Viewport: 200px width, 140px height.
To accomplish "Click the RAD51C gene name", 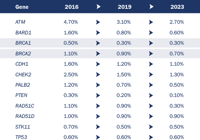I will point(25,106).
